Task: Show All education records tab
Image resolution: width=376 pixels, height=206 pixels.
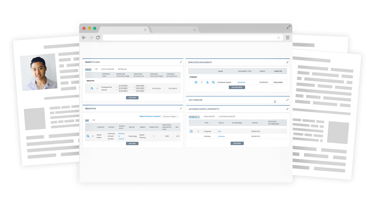Action: (94, 120)
